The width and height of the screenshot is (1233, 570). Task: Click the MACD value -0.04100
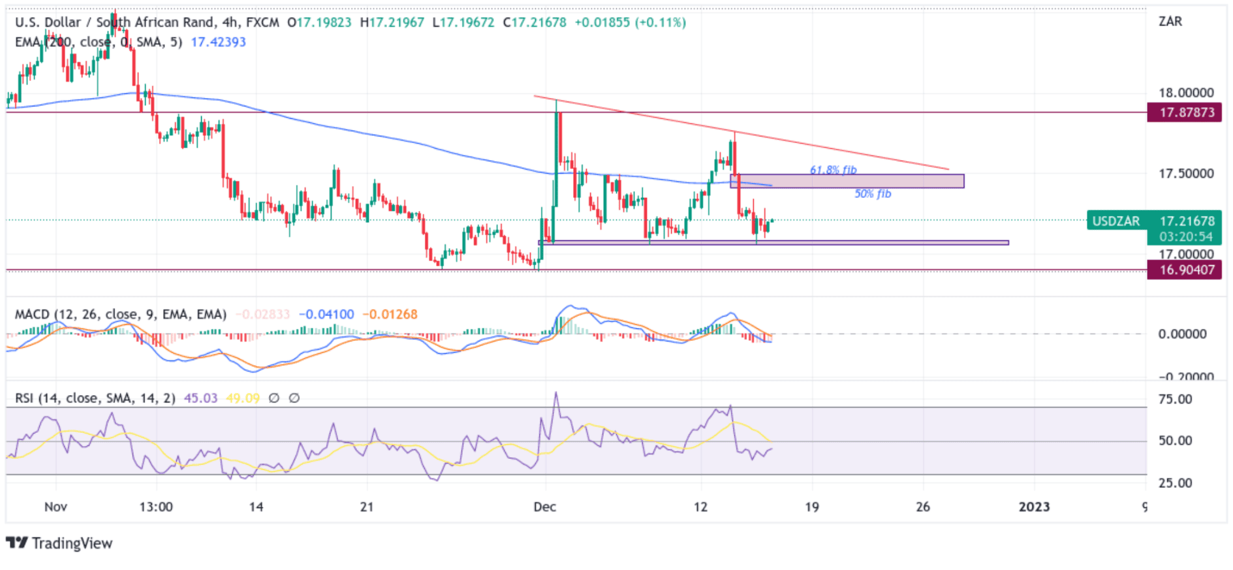tap(326, 314)
